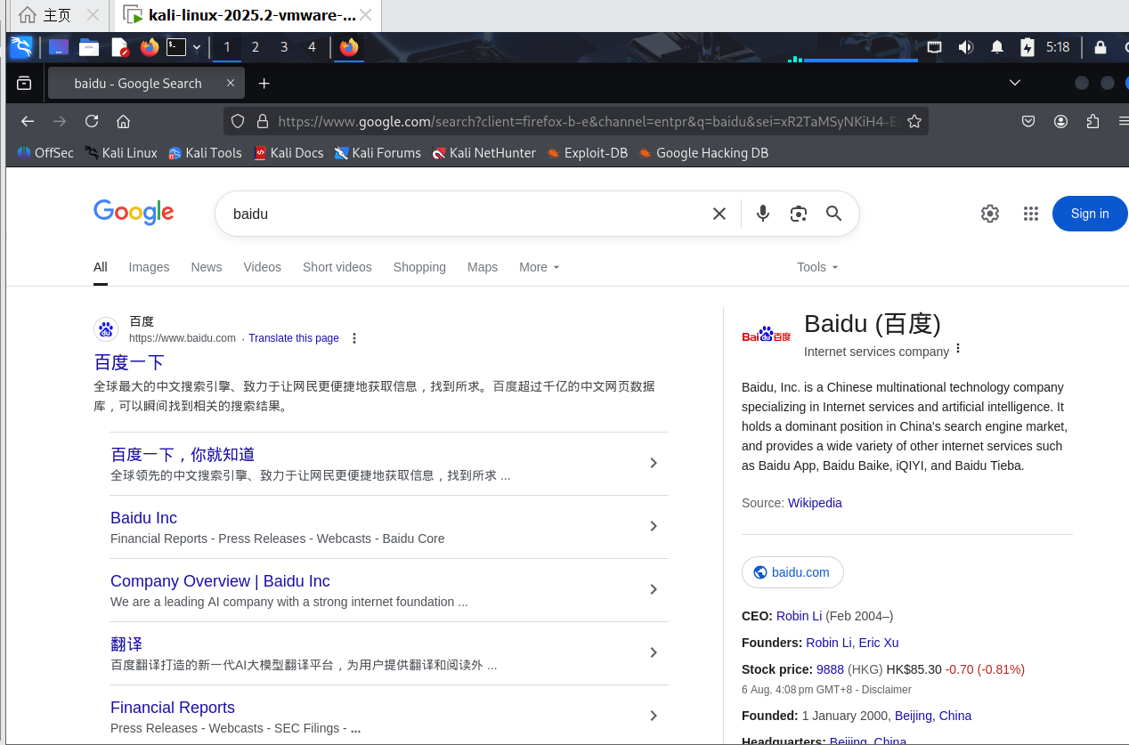Expand the More search categories dropdown
The image size is (1129, 745).
point(540,267)
